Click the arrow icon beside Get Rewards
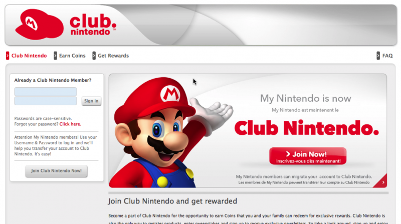The height and width of the screenshot is (224, 401). [94, 56]
